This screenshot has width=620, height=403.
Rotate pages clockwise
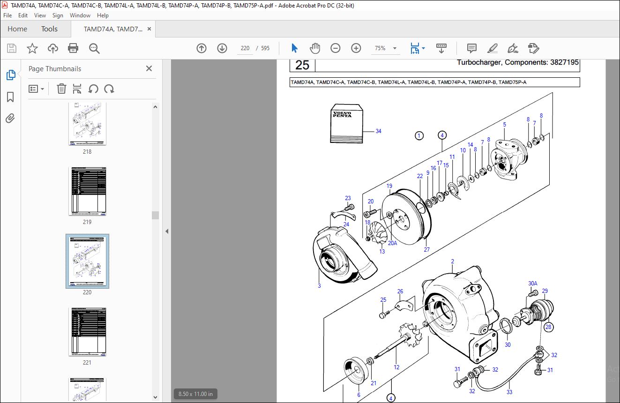109,89
